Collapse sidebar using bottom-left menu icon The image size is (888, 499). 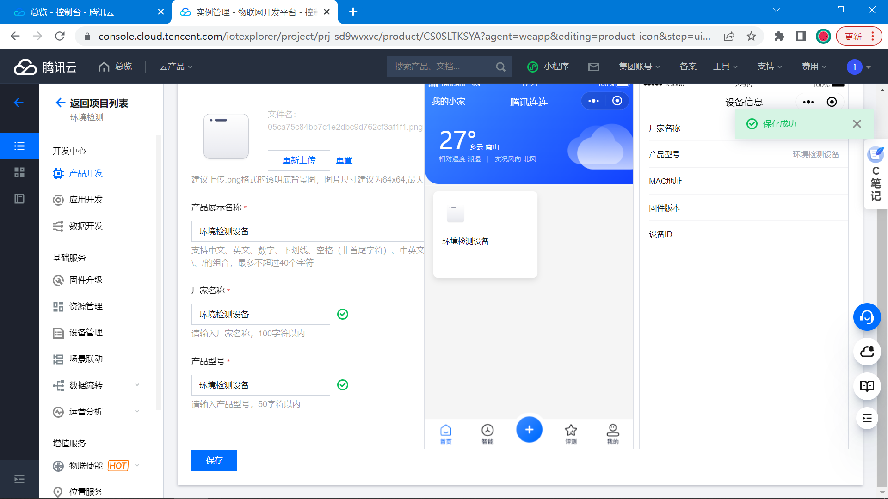19,479
